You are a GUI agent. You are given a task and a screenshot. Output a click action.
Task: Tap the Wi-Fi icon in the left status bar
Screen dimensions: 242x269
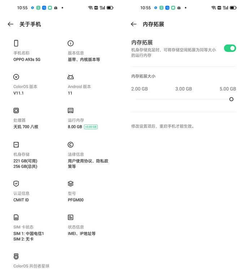pos(91,8)
